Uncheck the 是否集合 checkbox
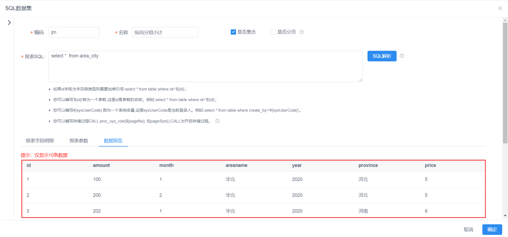The image size is (508, 237). click(x=233, y=32)
